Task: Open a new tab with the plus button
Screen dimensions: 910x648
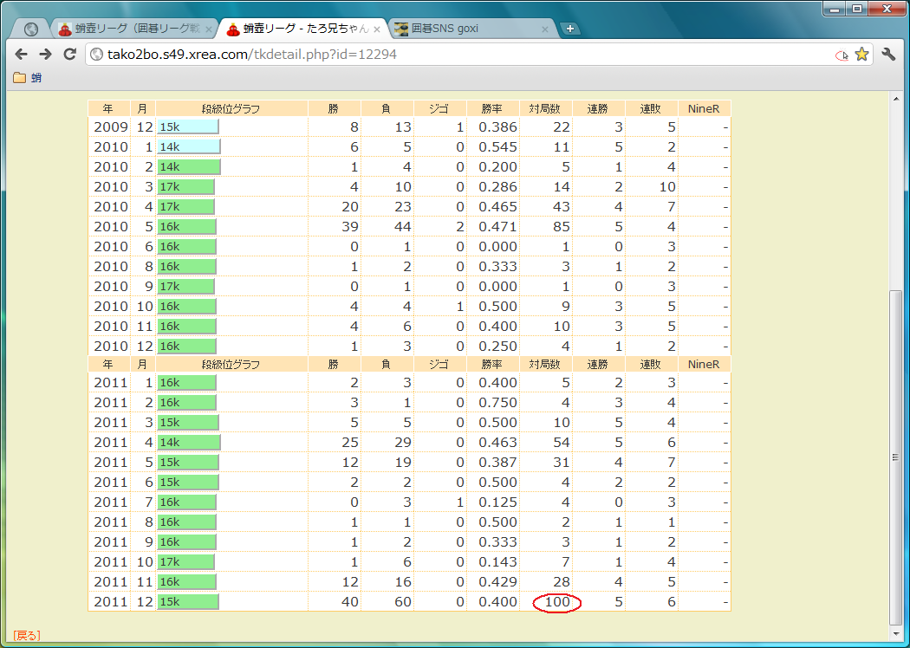Action: pos(569,29)
